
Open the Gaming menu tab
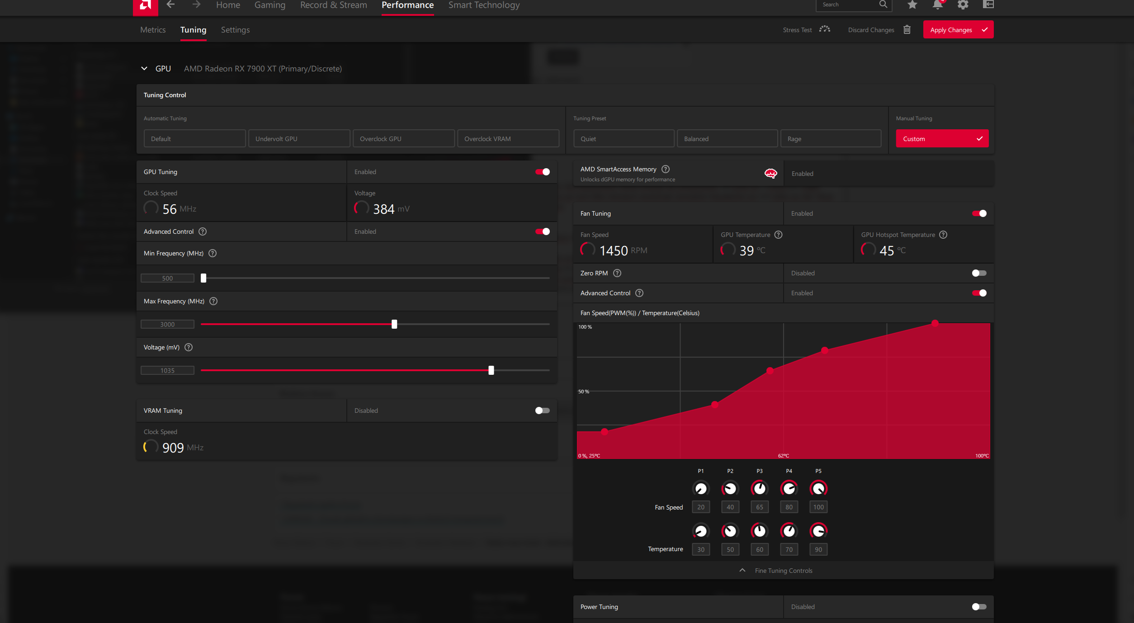[270, 5]
